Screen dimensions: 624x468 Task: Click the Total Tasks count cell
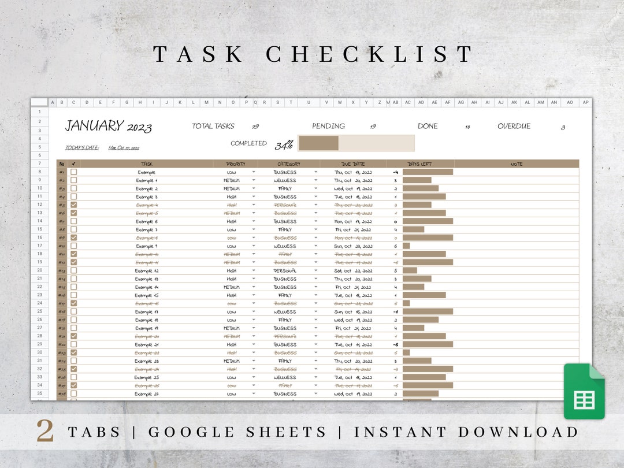(x=256, y=126)
